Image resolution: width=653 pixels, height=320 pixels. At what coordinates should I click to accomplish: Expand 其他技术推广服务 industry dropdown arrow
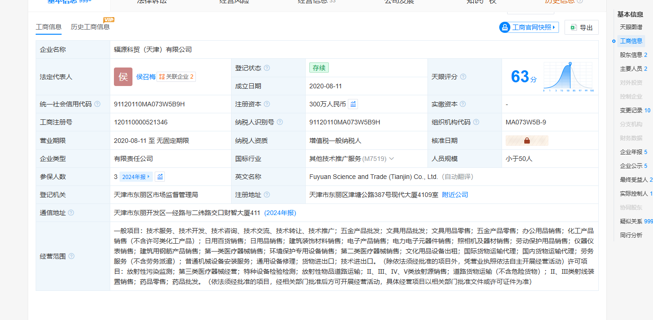[391, 159]
